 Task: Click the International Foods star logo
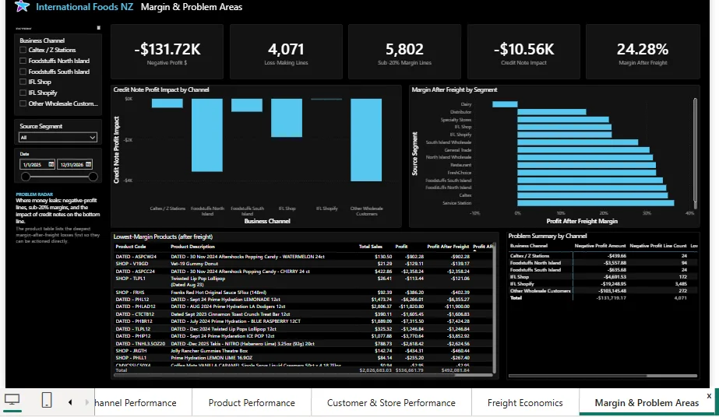(x=22, y=6)
